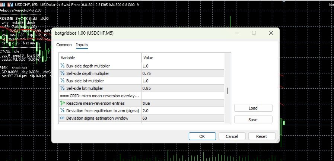Select the Sell-side lot multiplier row label
The width and height of the screenshot is (334, 161).
coord(85,88)
